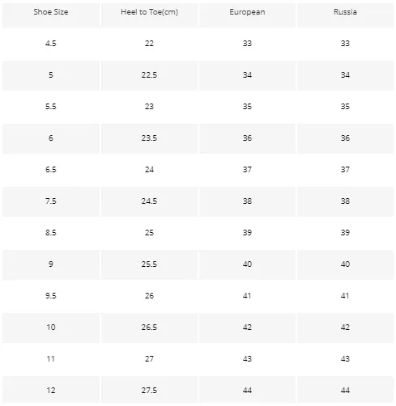Select European size 43 cell
The width and height of the screenshot is (396, 406).
coord(247,359)
